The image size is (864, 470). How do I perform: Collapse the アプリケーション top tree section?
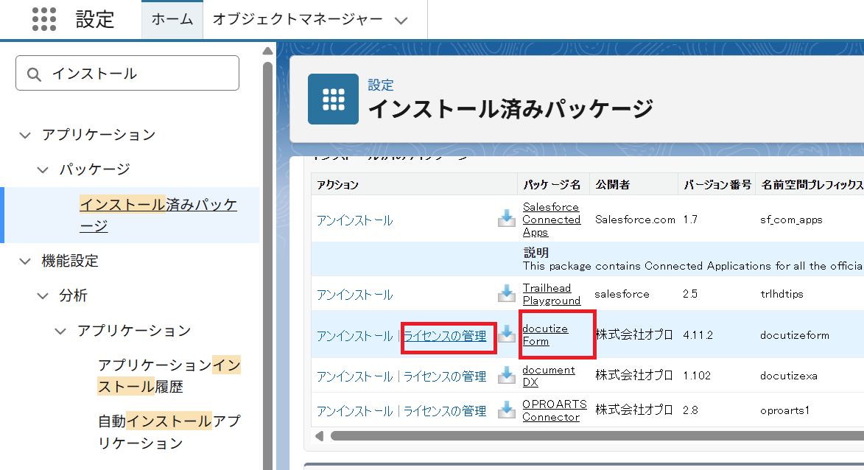(25, 135)
